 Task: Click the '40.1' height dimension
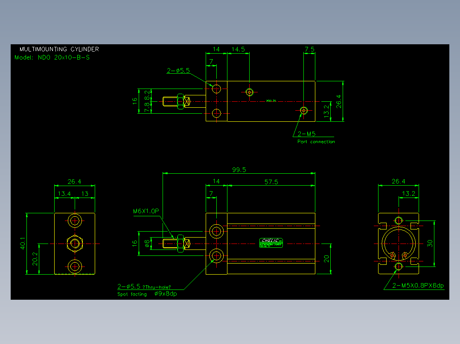point(23,244)
